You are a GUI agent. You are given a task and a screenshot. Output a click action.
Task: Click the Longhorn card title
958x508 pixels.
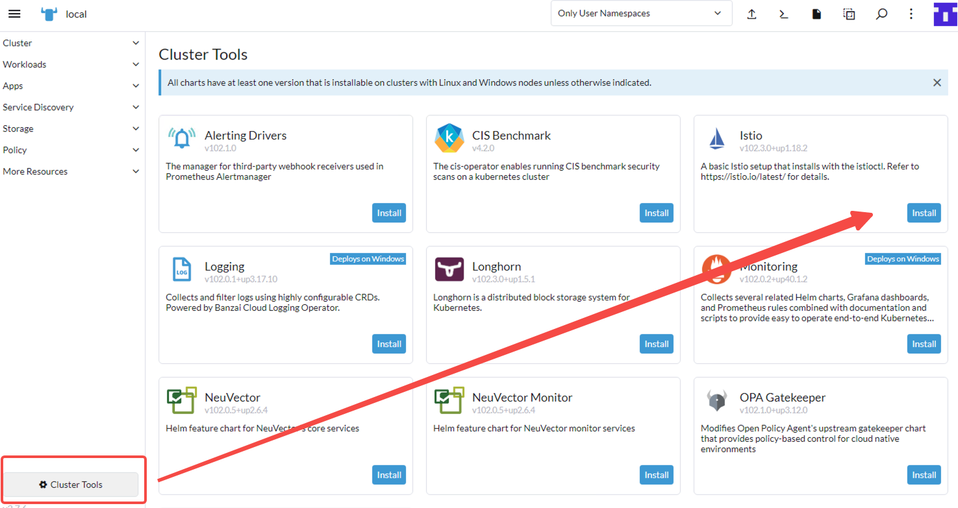496,267
